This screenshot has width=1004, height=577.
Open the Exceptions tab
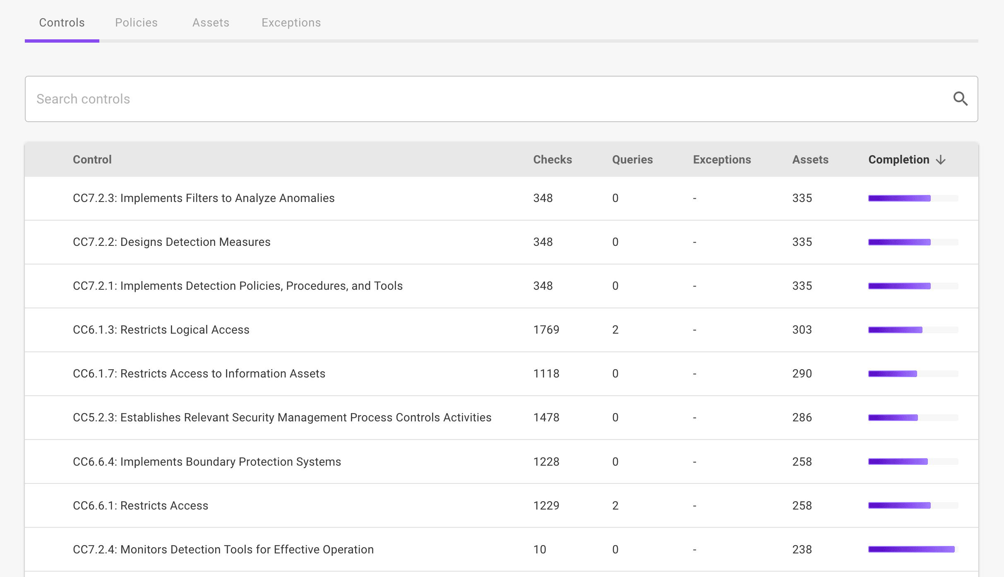tap(291, 22)
